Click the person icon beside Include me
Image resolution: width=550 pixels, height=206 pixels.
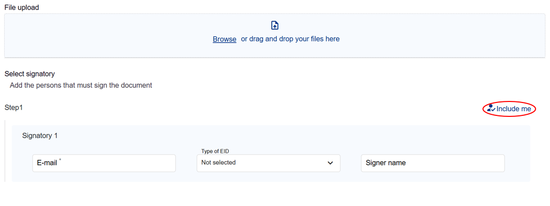[491, 109]
